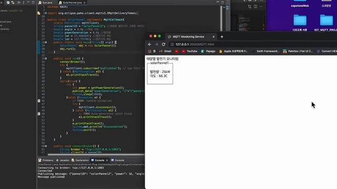
Task: Collapse the main method fold marker on line 28
Action: [46, 43]
